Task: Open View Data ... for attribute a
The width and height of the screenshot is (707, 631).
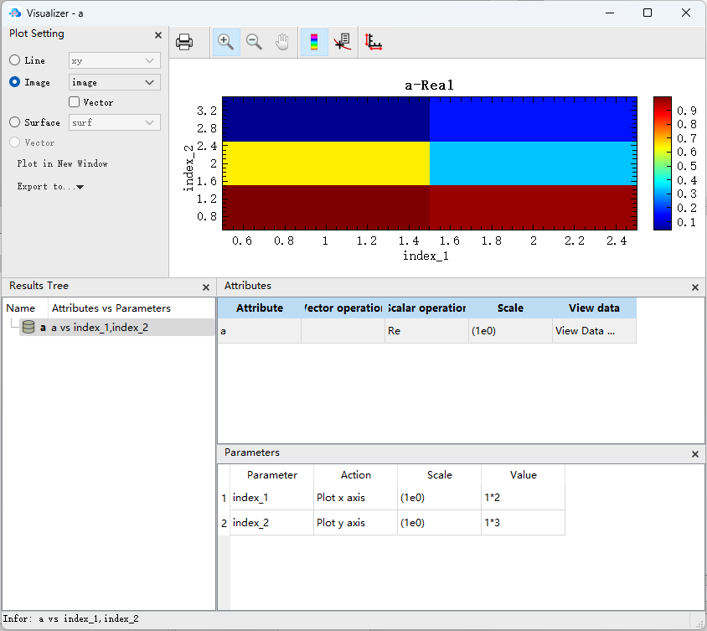Action: click(x=594, y=331)
